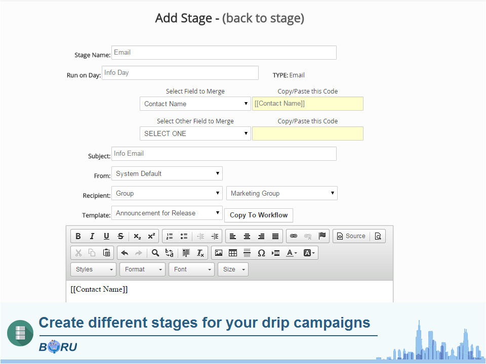Open the Styles menu in the toolbar
The width and height of the screenshot is (486, 364).
coord(93,269)
